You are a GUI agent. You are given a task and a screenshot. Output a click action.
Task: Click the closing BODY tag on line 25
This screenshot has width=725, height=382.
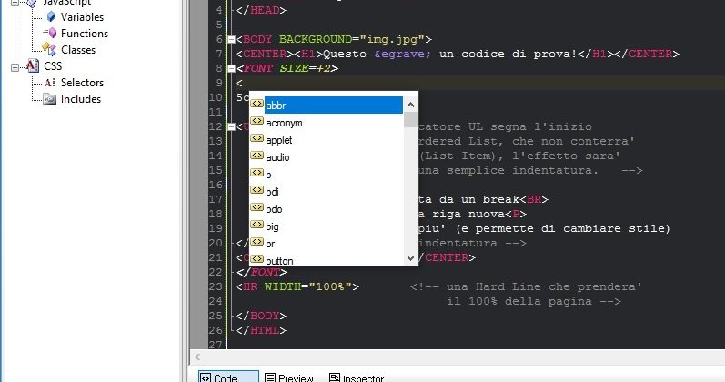coord(261,316)
